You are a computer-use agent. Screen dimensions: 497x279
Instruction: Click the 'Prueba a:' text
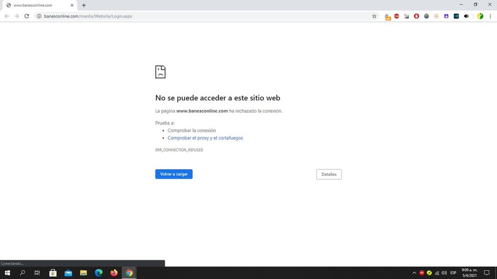tap(165, 123)
